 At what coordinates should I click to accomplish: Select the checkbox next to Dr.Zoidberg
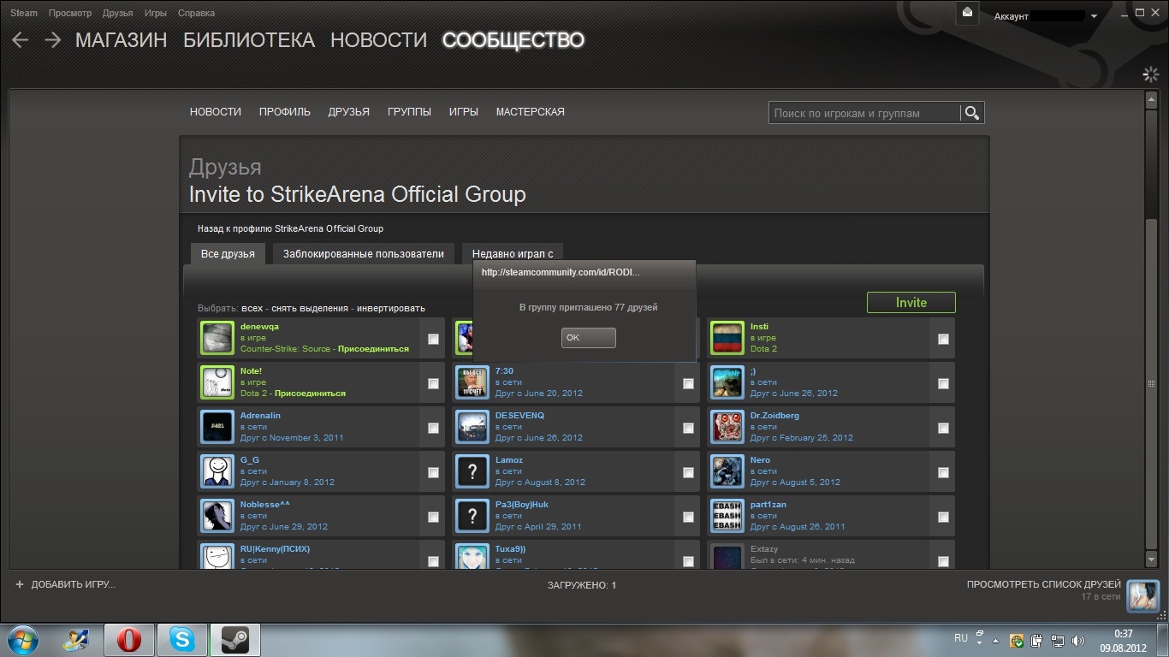943,428
